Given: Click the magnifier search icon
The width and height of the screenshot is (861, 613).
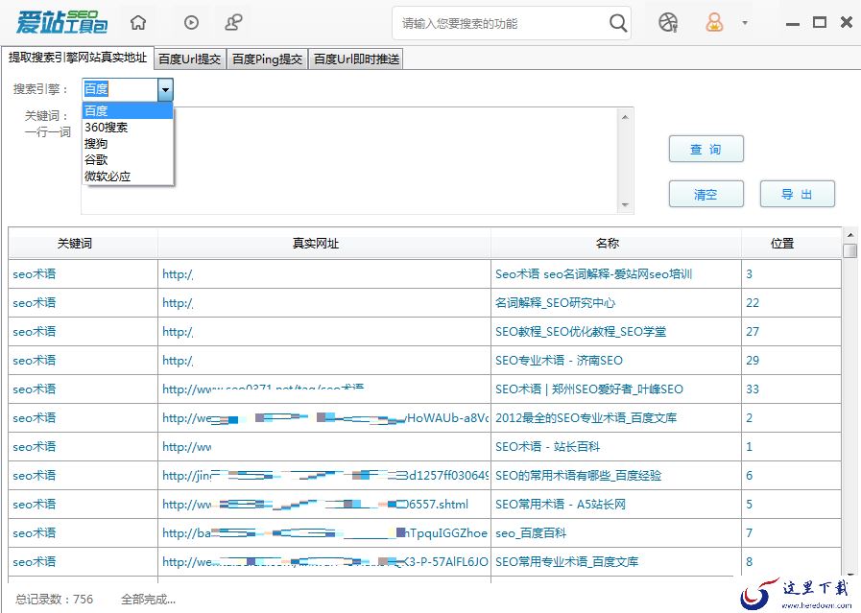Looking at the screenshot, I should 618,23.
